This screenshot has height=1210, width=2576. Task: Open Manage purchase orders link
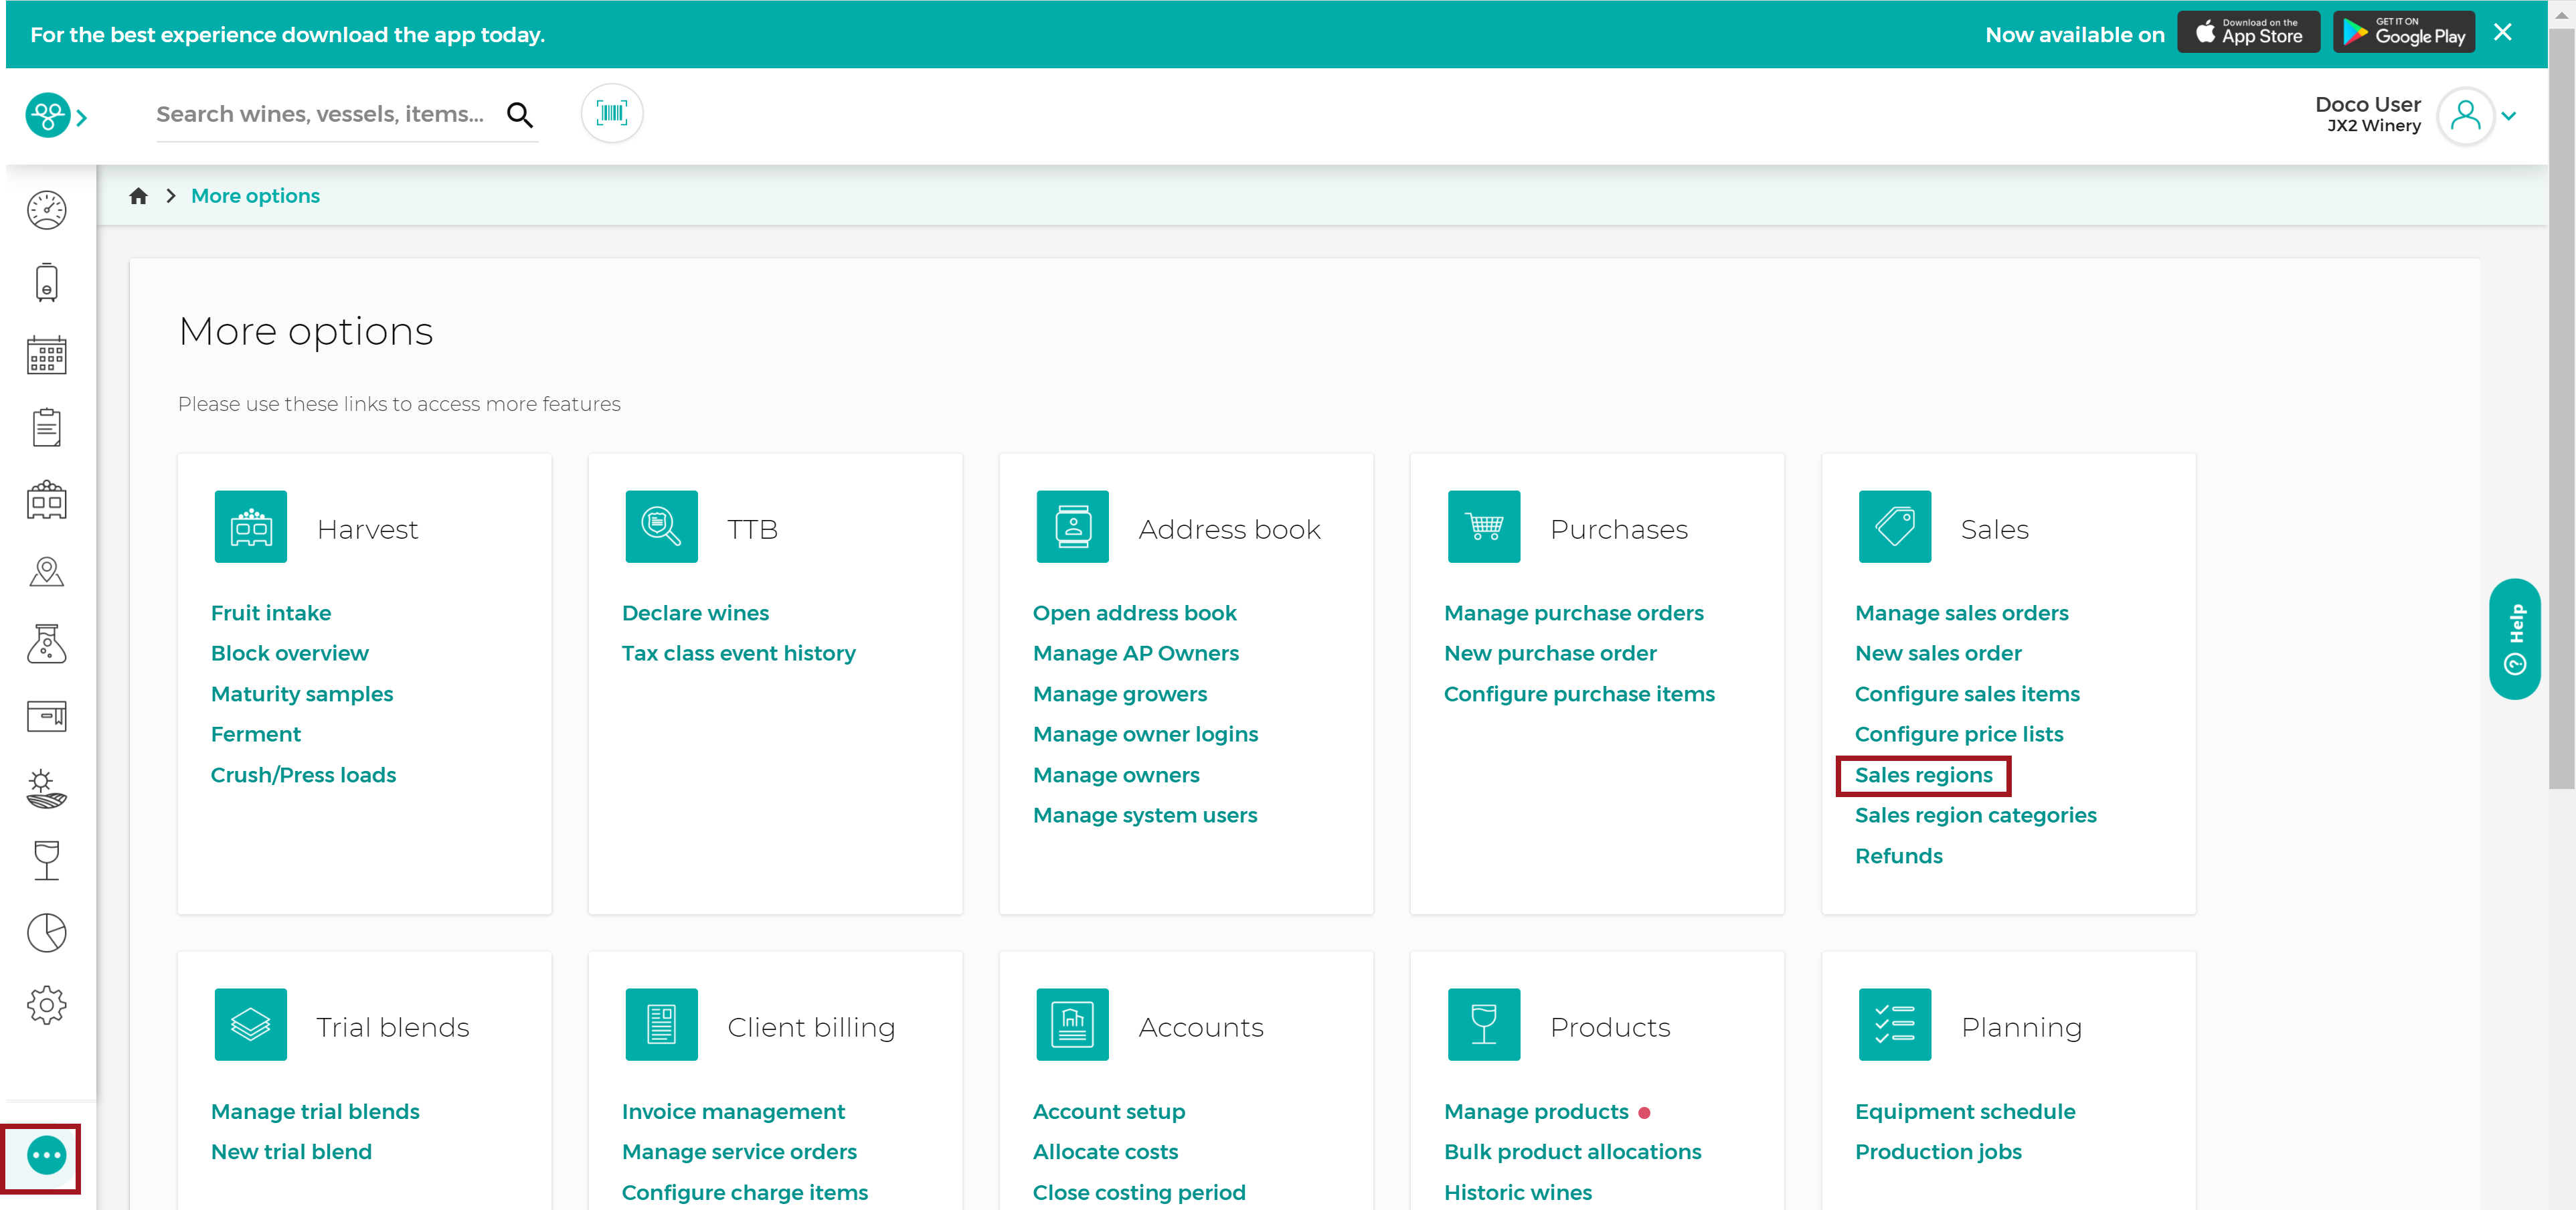pos(1573,613)
